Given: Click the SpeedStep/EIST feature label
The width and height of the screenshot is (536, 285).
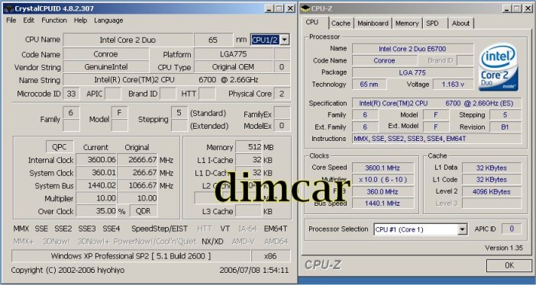Looking at the screenshot, I should click(x=160, y=229).
